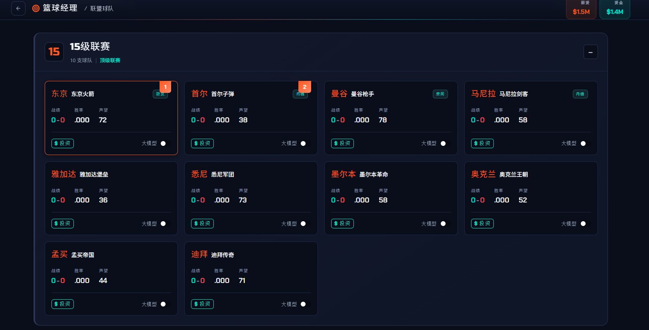This screenshot has height=330, width=649.
Task: Click reputation value 71 on 迪拜传奇
Action: click(242, 281)
